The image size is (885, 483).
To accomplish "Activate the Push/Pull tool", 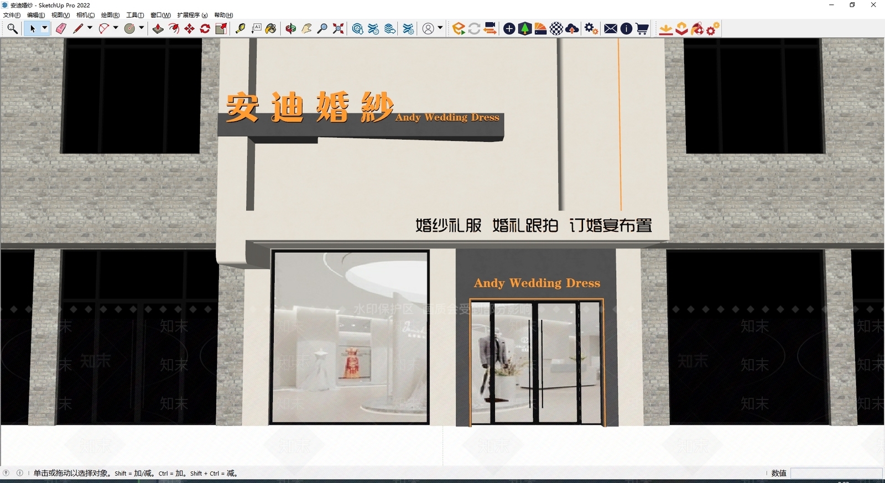I will pos(158,29).
